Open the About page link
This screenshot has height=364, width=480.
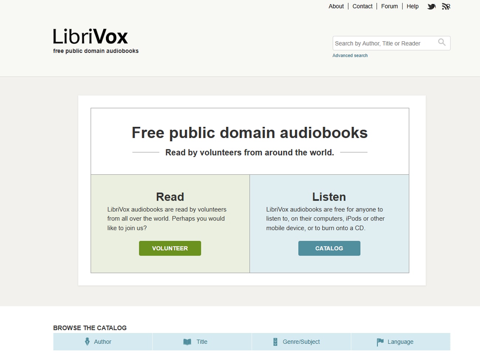[336, 6]
